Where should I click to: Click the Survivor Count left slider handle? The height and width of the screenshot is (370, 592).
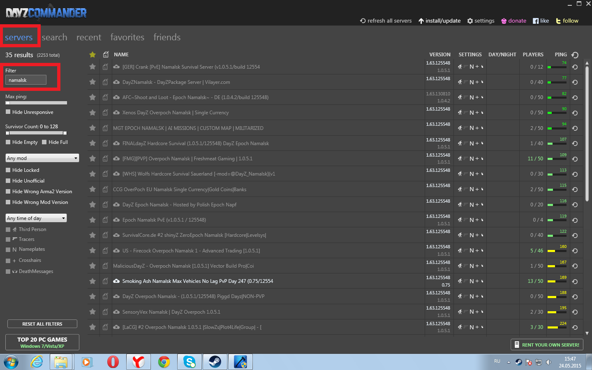(x=7, y=133)
